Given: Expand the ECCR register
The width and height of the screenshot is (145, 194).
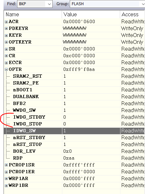Looking at the screenshot, I should point(6,63).
